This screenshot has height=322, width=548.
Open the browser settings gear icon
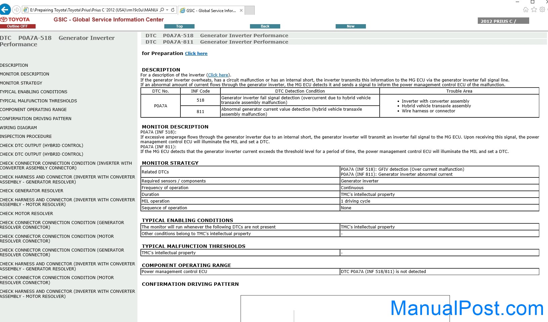(542, 10)
